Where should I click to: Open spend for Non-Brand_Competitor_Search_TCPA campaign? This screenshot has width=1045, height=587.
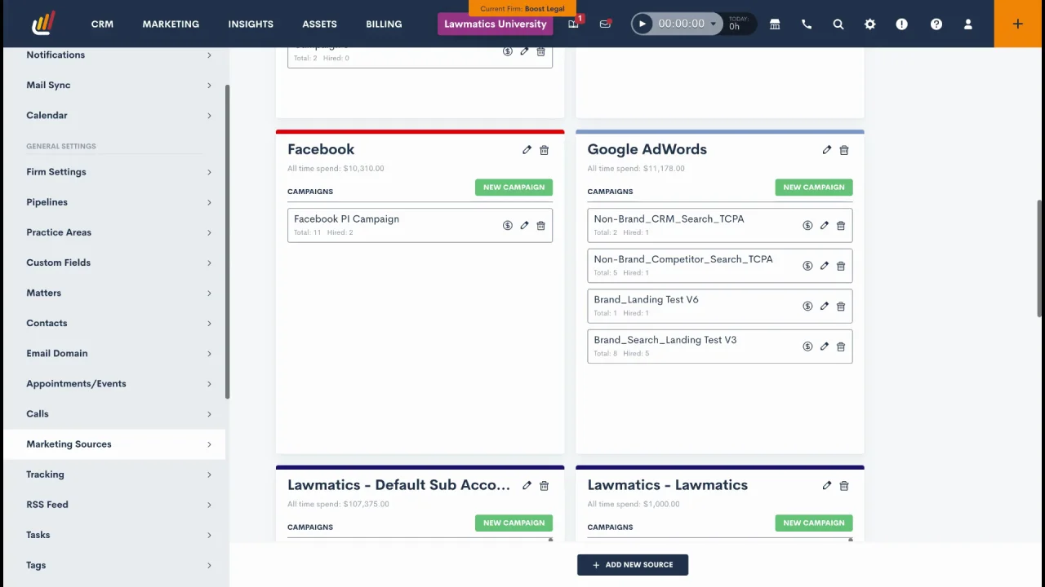807,266
